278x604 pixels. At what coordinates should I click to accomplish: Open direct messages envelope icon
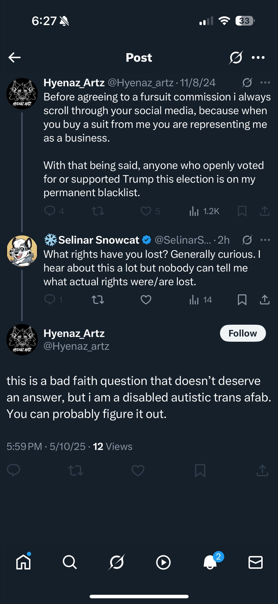click(x=255, y=562)
